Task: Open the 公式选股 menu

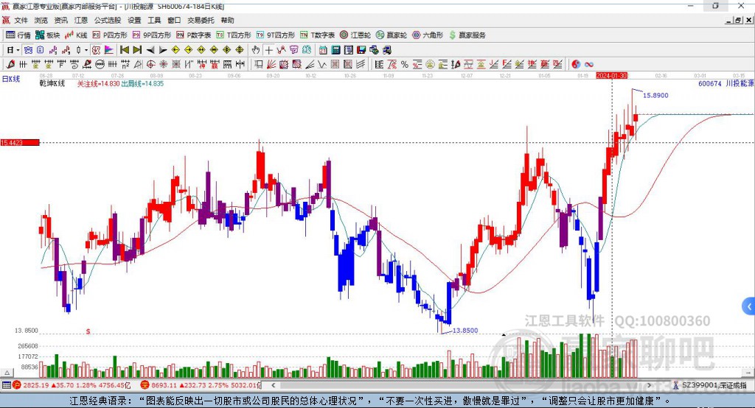Action: click(108, 20)
